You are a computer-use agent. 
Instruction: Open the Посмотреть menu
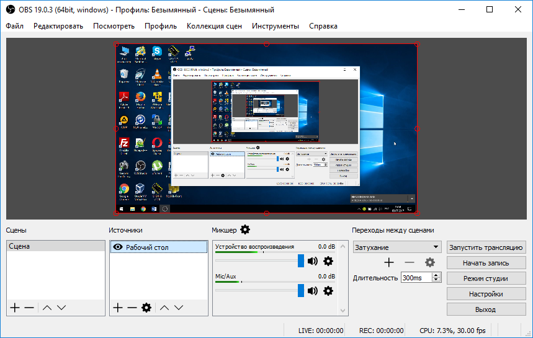click(114, 26)
